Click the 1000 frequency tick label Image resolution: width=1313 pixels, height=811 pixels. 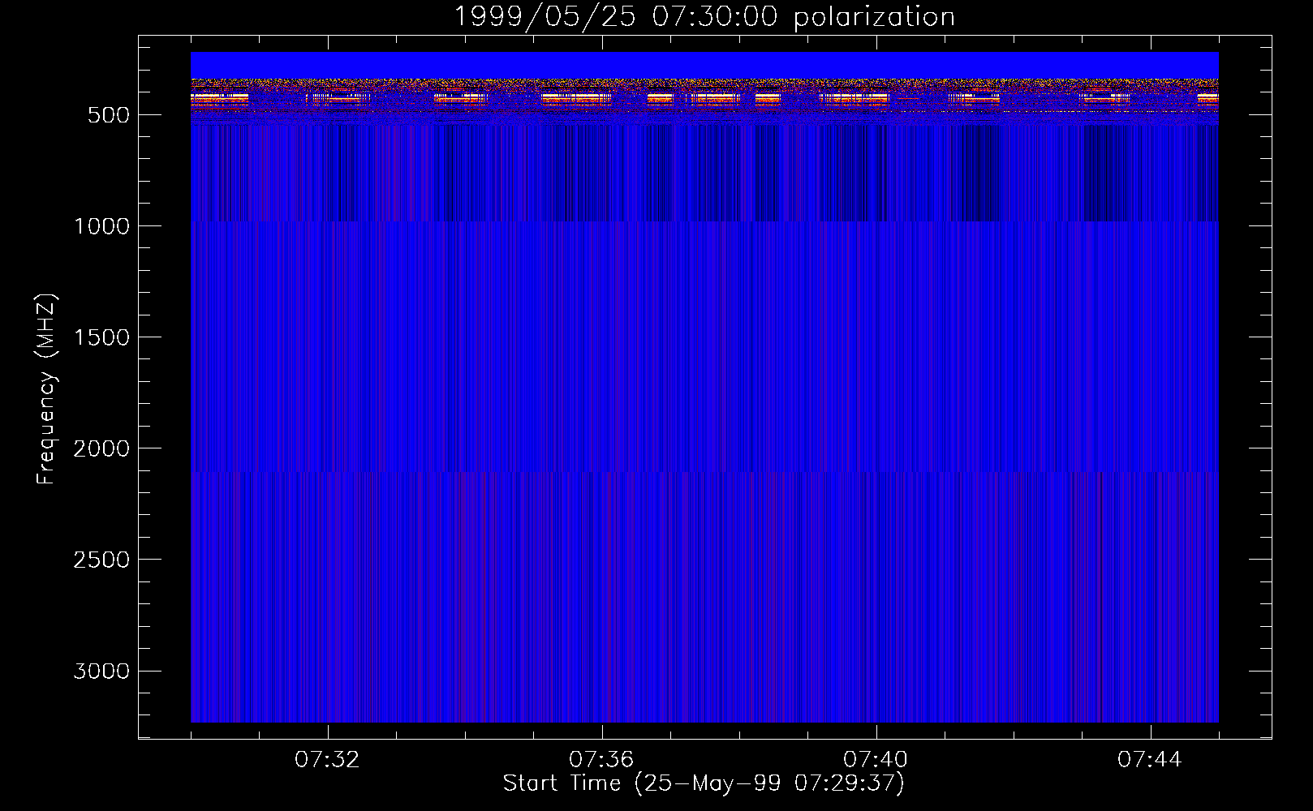pos(101,226)
